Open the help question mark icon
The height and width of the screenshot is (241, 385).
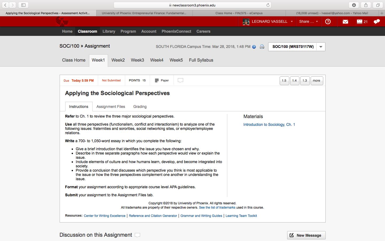pyautogui.click(x=328, y=22)
